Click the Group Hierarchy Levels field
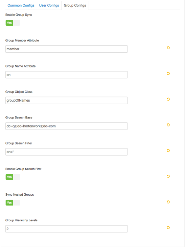This screenshot has width=186, height=249. coord(67,229)
